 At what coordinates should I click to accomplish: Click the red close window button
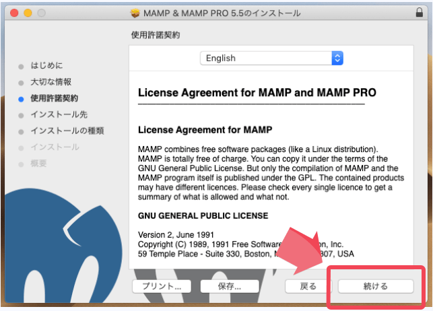point(14,13)
